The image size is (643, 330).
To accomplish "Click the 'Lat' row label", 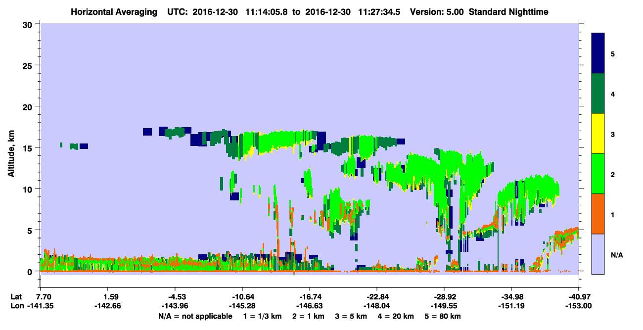I will pos(16,297).
